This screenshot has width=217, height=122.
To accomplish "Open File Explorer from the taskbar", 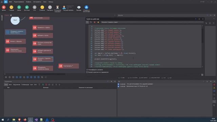I will point(14,120).
